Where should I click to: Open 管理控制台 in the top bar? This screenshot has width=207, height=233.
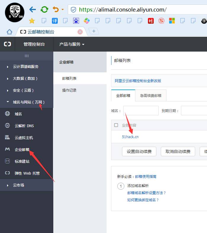point(34,44)
